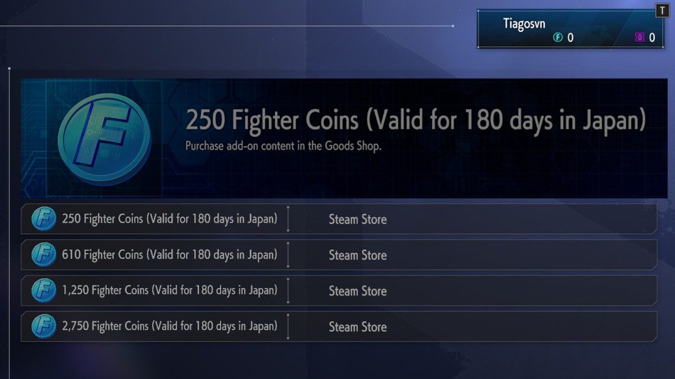Open Steam Store for 1,250 Fighter Coins
This screenshot has height=379, width=675.
358,291
